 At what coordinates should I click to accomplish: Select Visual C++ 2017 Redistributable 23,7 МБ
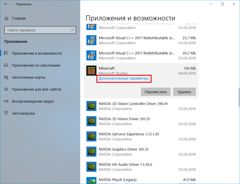(141, 40)
